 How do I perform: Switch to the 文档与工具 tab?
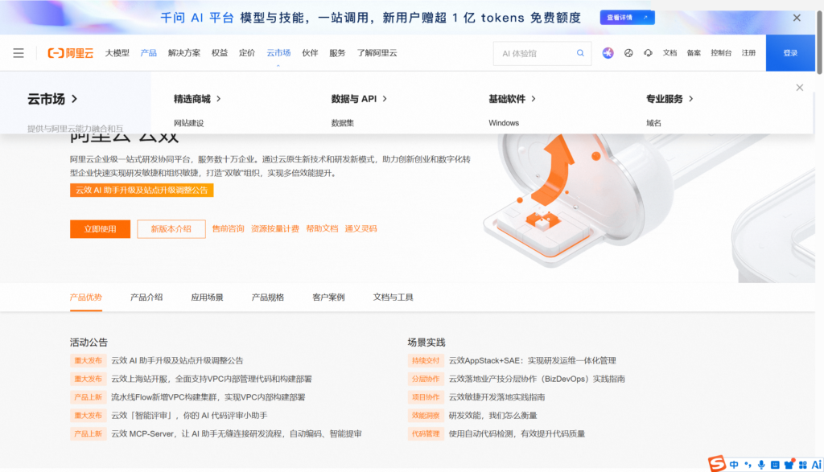pyautogui.click(x=393, y=298)
